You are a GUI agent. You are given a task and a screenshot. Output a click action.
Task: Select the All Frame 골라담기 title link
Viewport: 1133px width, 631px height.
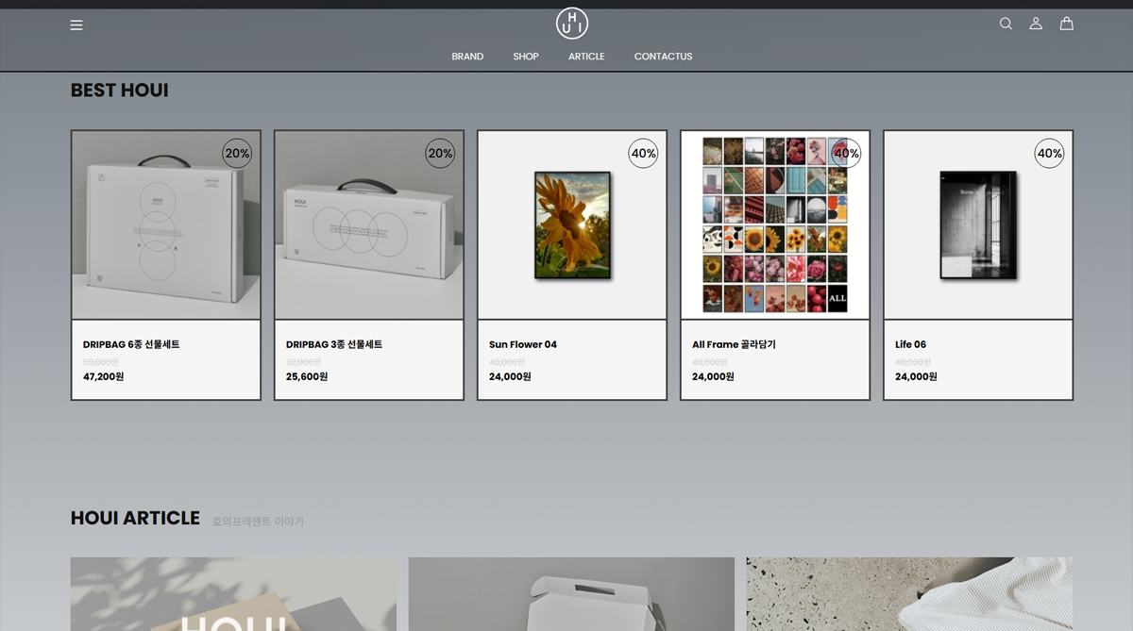click(734, 344)
